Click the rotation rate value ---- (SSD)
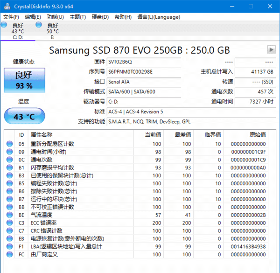This screenshot has width=280, height=273. (255, 82)
